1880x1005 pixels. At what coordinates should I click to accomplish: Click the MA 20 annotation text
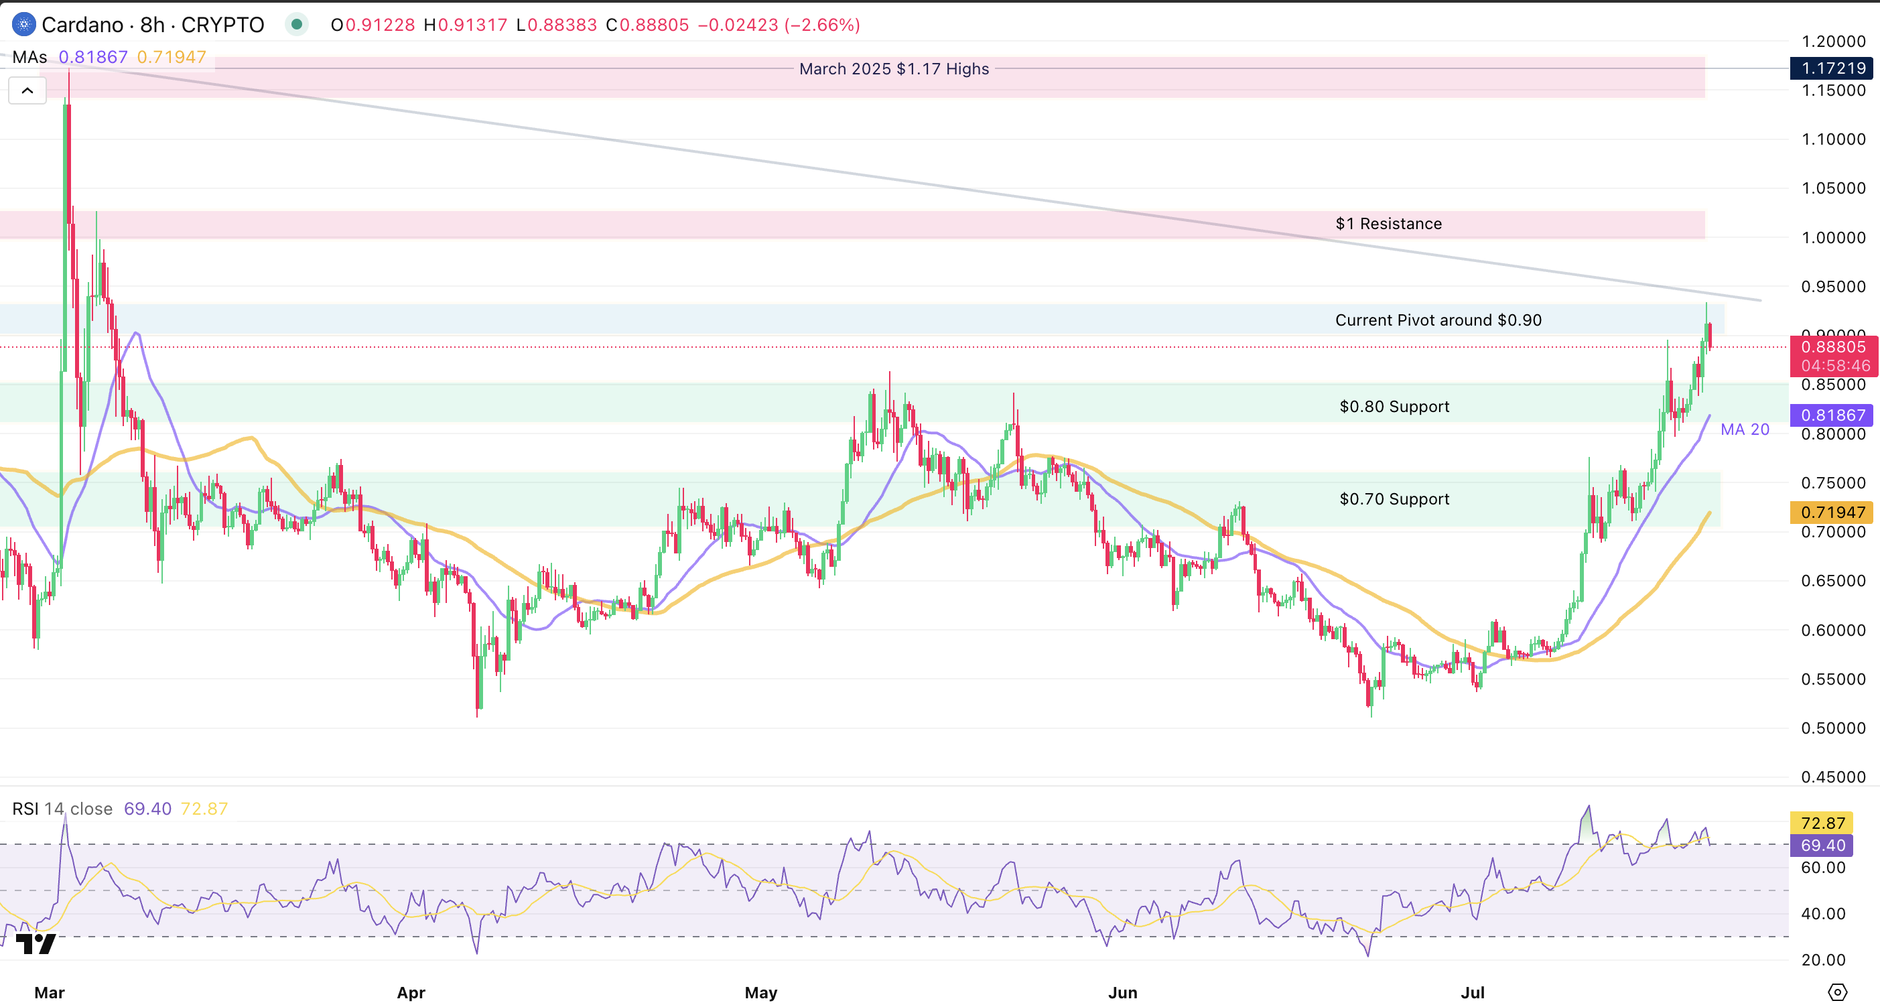click(x=1745, y=429)
